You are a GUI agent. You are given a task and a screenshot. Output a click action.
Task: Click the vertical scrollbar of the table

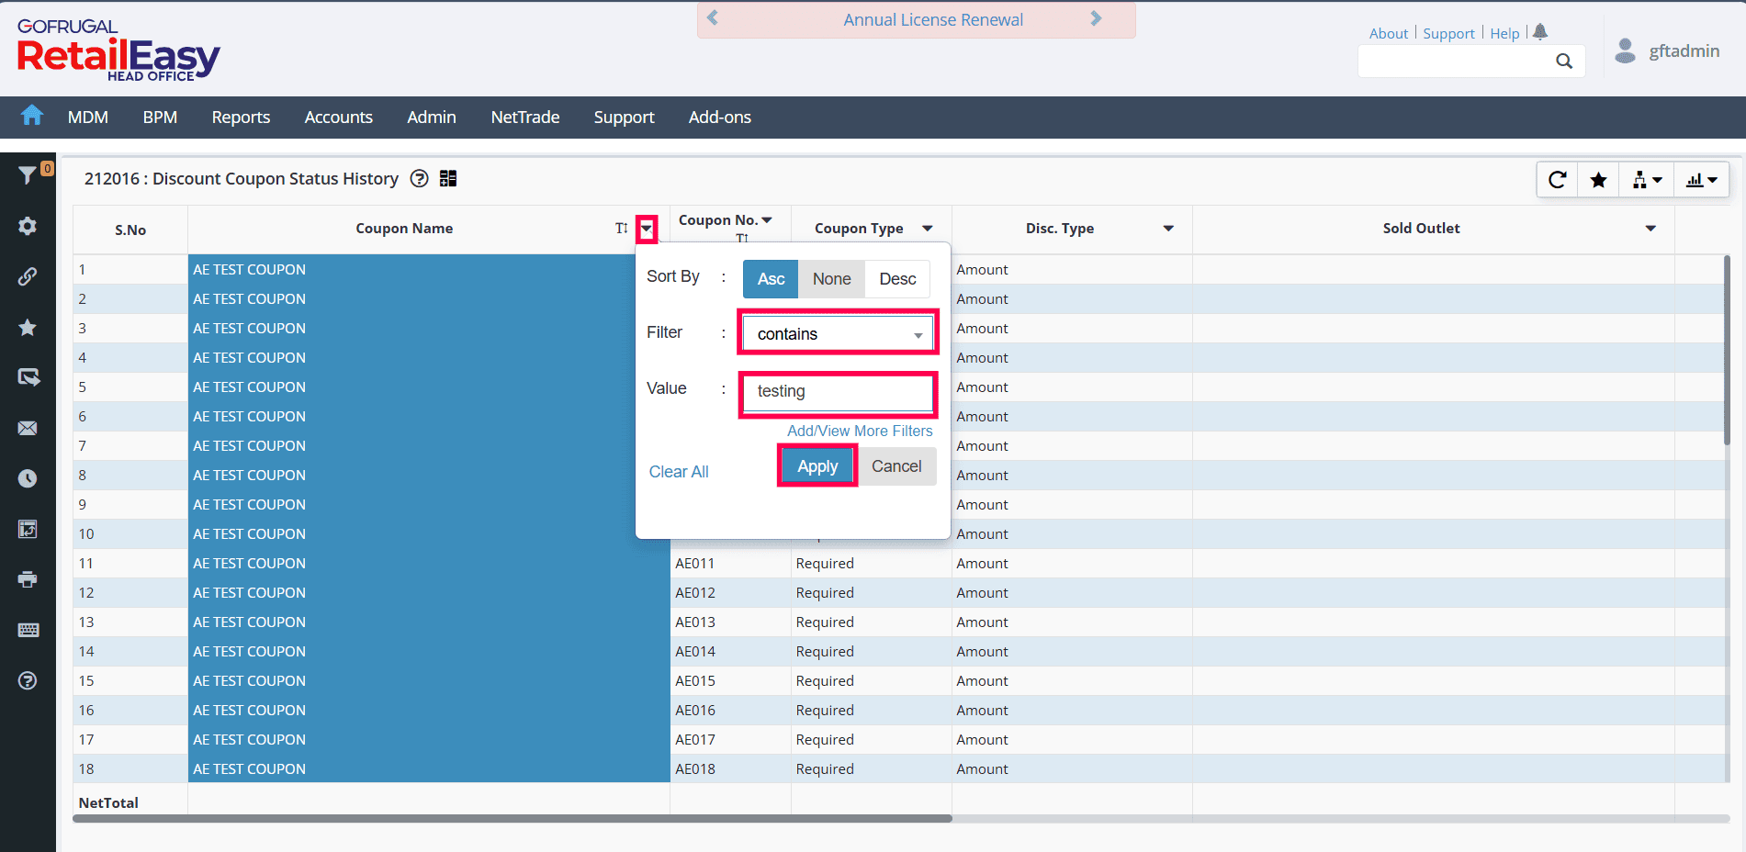coord(1727,352)
